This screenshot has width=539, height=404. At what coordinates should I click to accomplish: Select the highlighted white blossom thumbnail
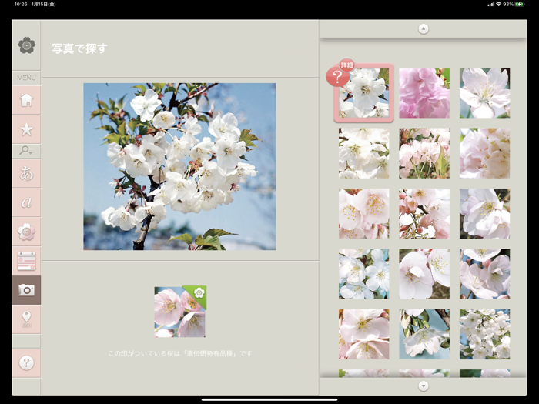pos(363,93)
